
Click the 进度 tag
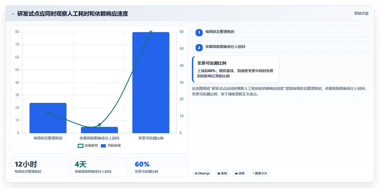tap(240, 173)
